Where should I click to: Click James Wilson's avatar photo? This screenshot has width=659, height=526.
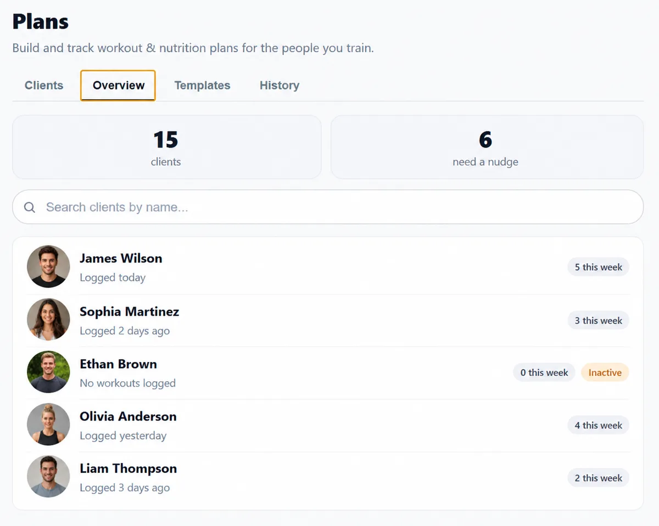[48, 267]
